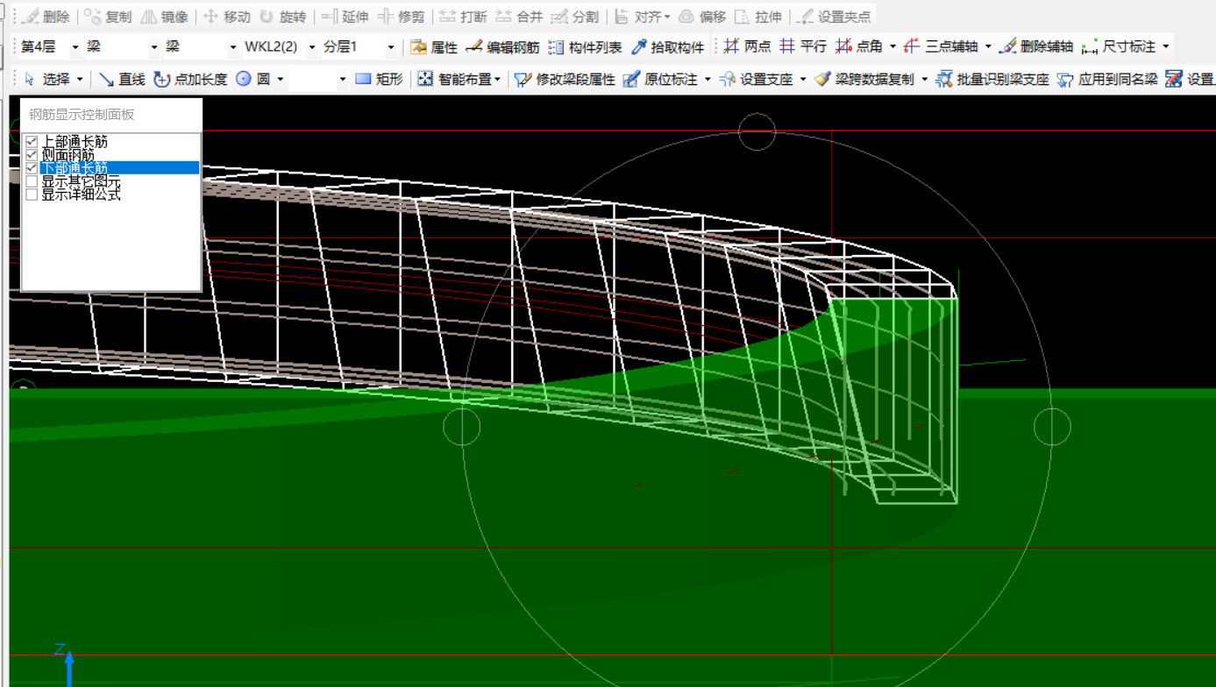This screenshot has width=1216, height=687.
Task: Click the 钢筋显示控制面板 panel title
Action: point(82,115)
